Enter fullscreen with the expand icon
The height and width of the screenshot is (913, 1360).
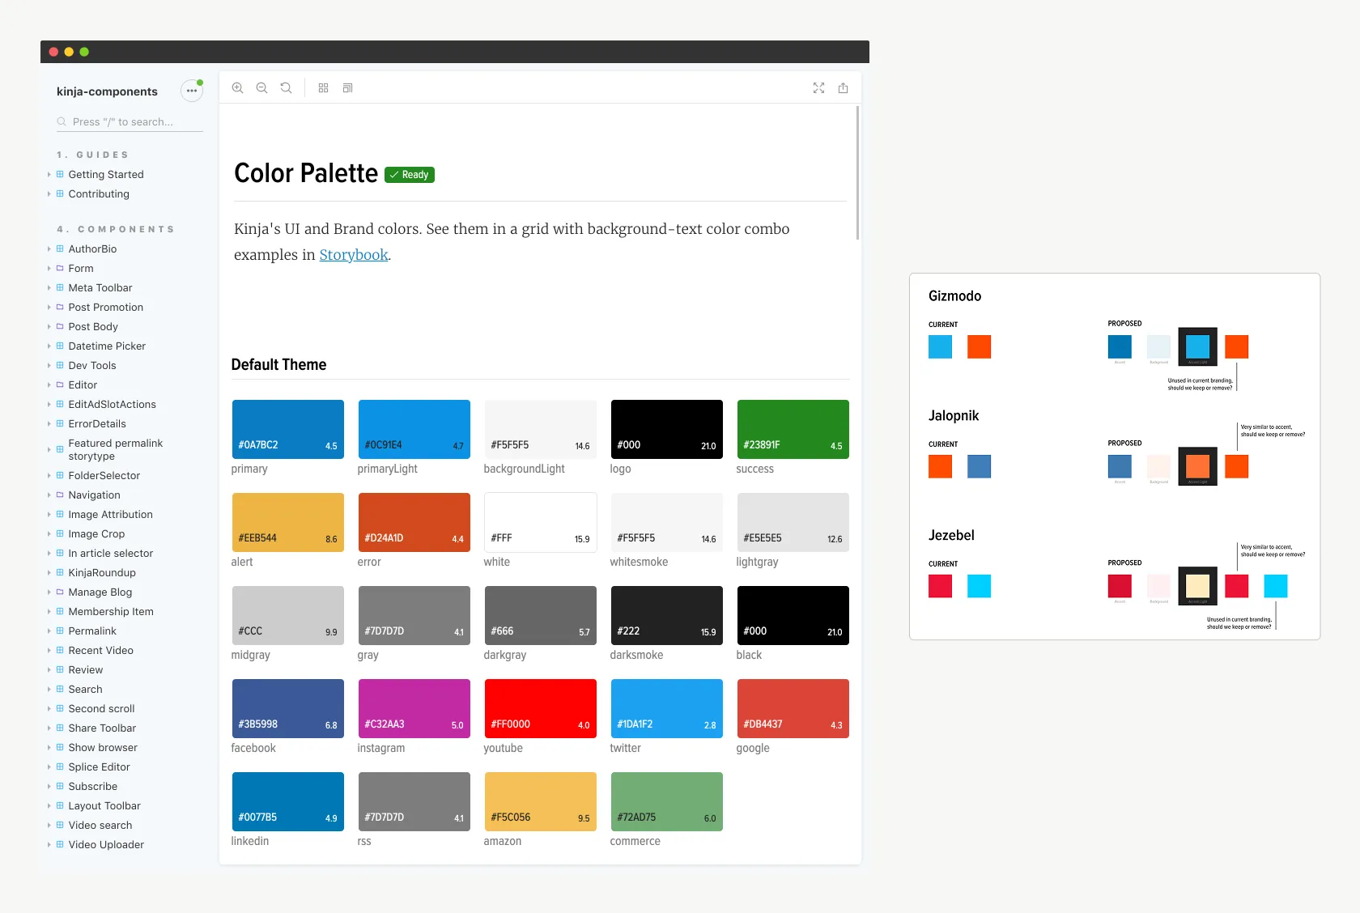[818, 87]
